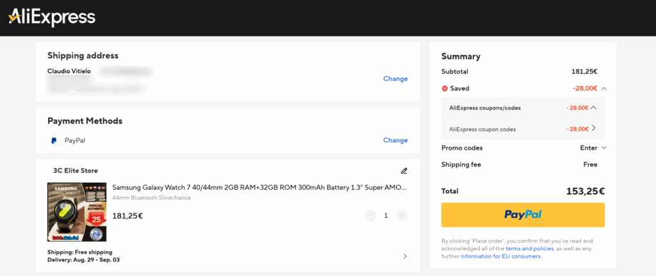This screenshot has width=656, height=276.
Task: Change the payment method
Action: [395, 140]
